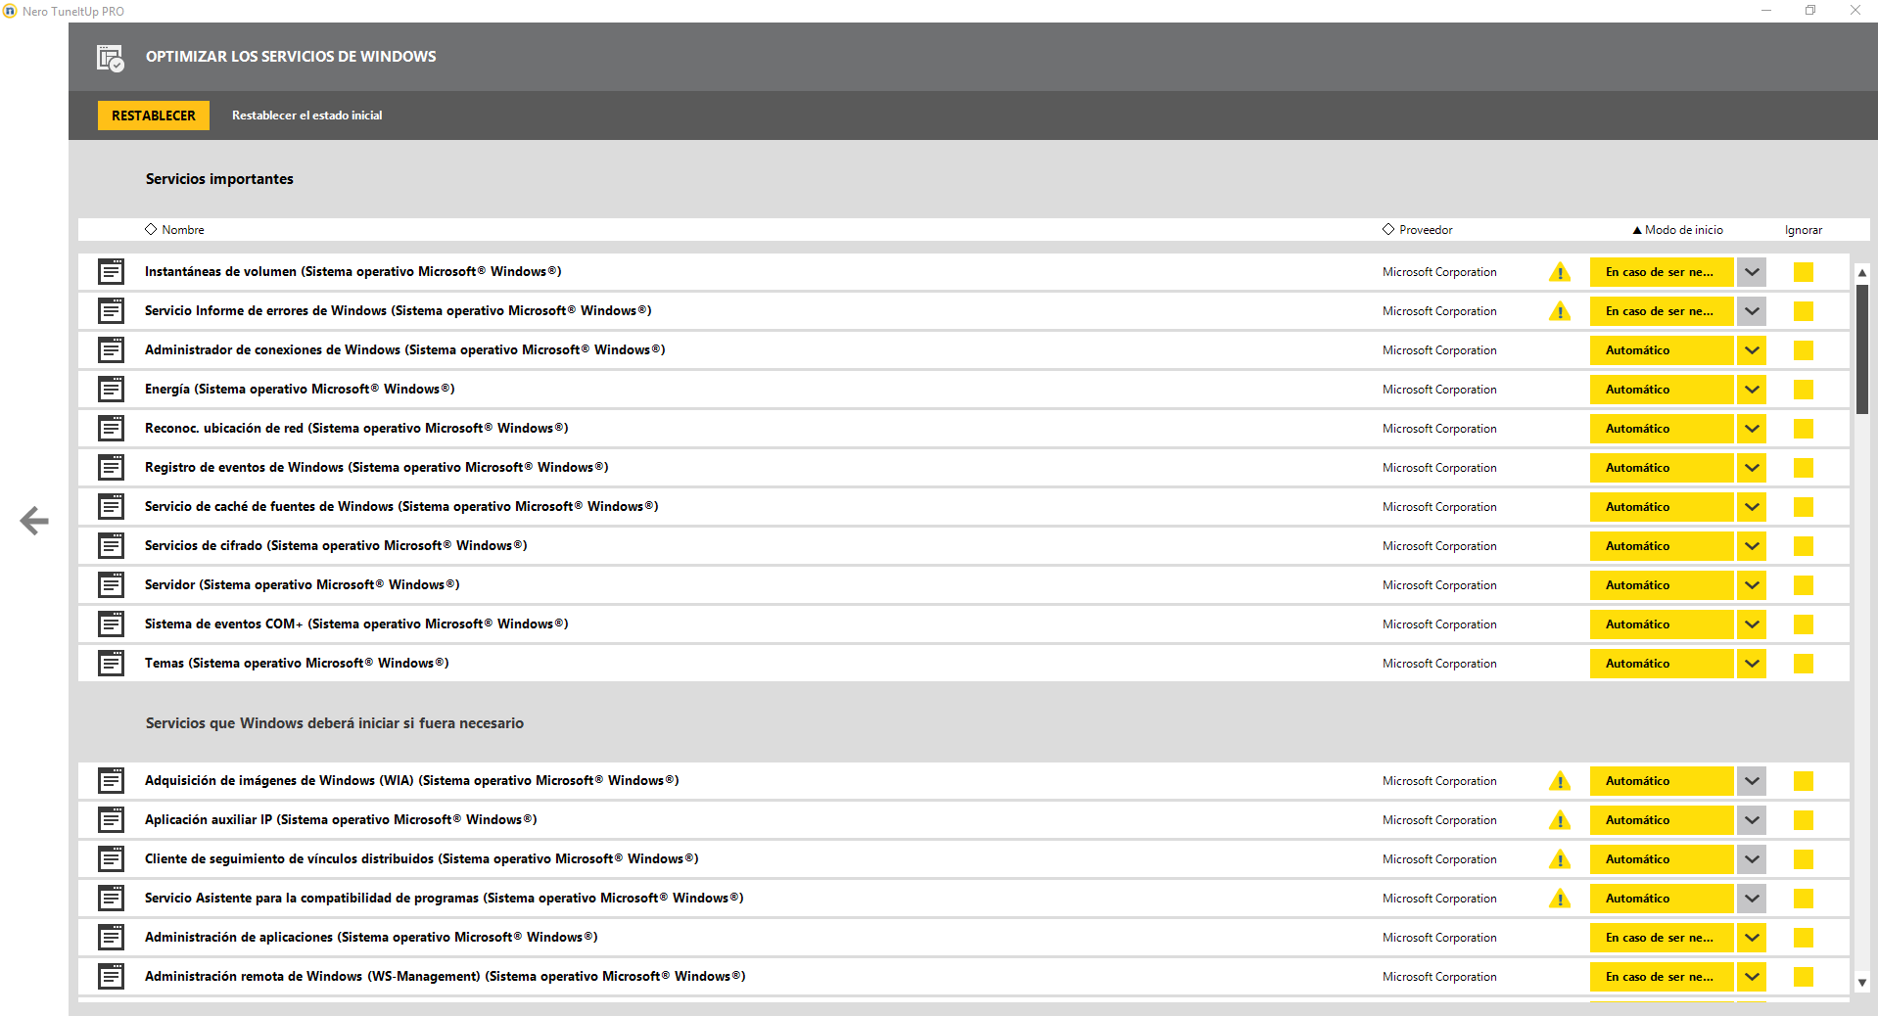Image resolution: width=1878 pixels, height=1016 pixels.
Task: Toggle Ignorar checkbox for Temas service
Action: click(x=1804, y=664)
